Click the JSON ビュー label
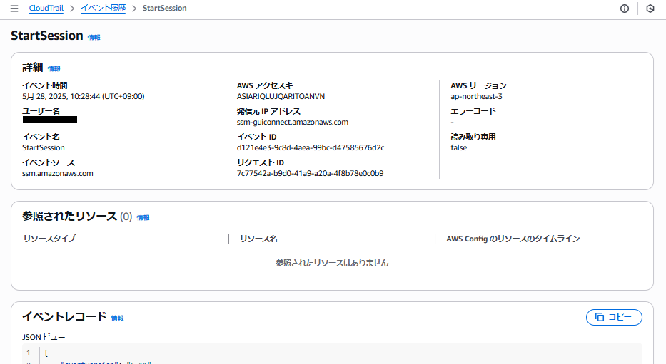 click(x=44, y=338)
